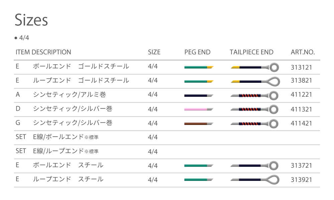Click article number 411421
Screen dimensions: 334x200
[x=302, y=123]
